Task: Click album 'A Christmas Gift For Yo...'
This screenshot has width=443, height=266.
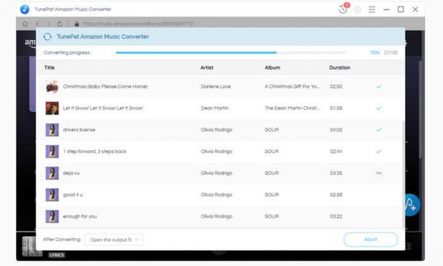Action: tap(292, 87)
